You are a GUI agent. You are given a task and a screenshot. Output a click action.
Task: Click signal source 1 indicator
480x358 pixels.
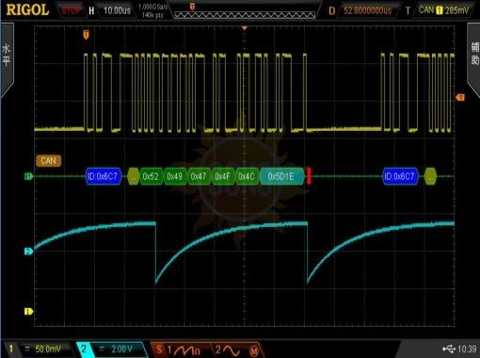(x=184, y=350)
